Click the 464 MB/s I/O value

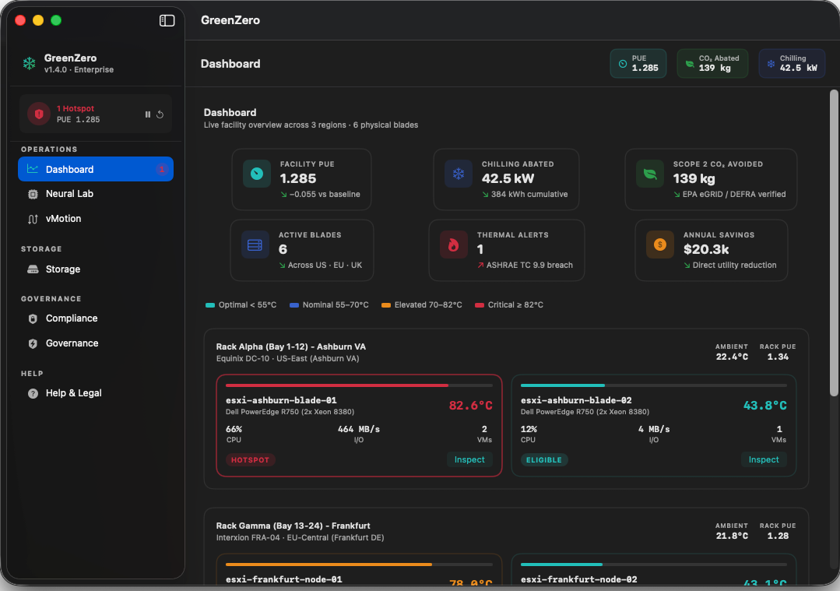click(x=359, y=429)
